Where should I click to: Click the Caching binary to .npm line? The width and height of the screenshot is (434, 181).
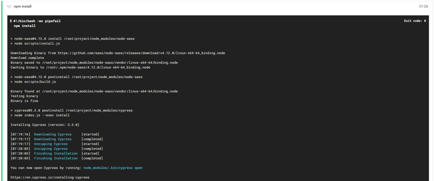pyautogui.click(x=80, y=67)
